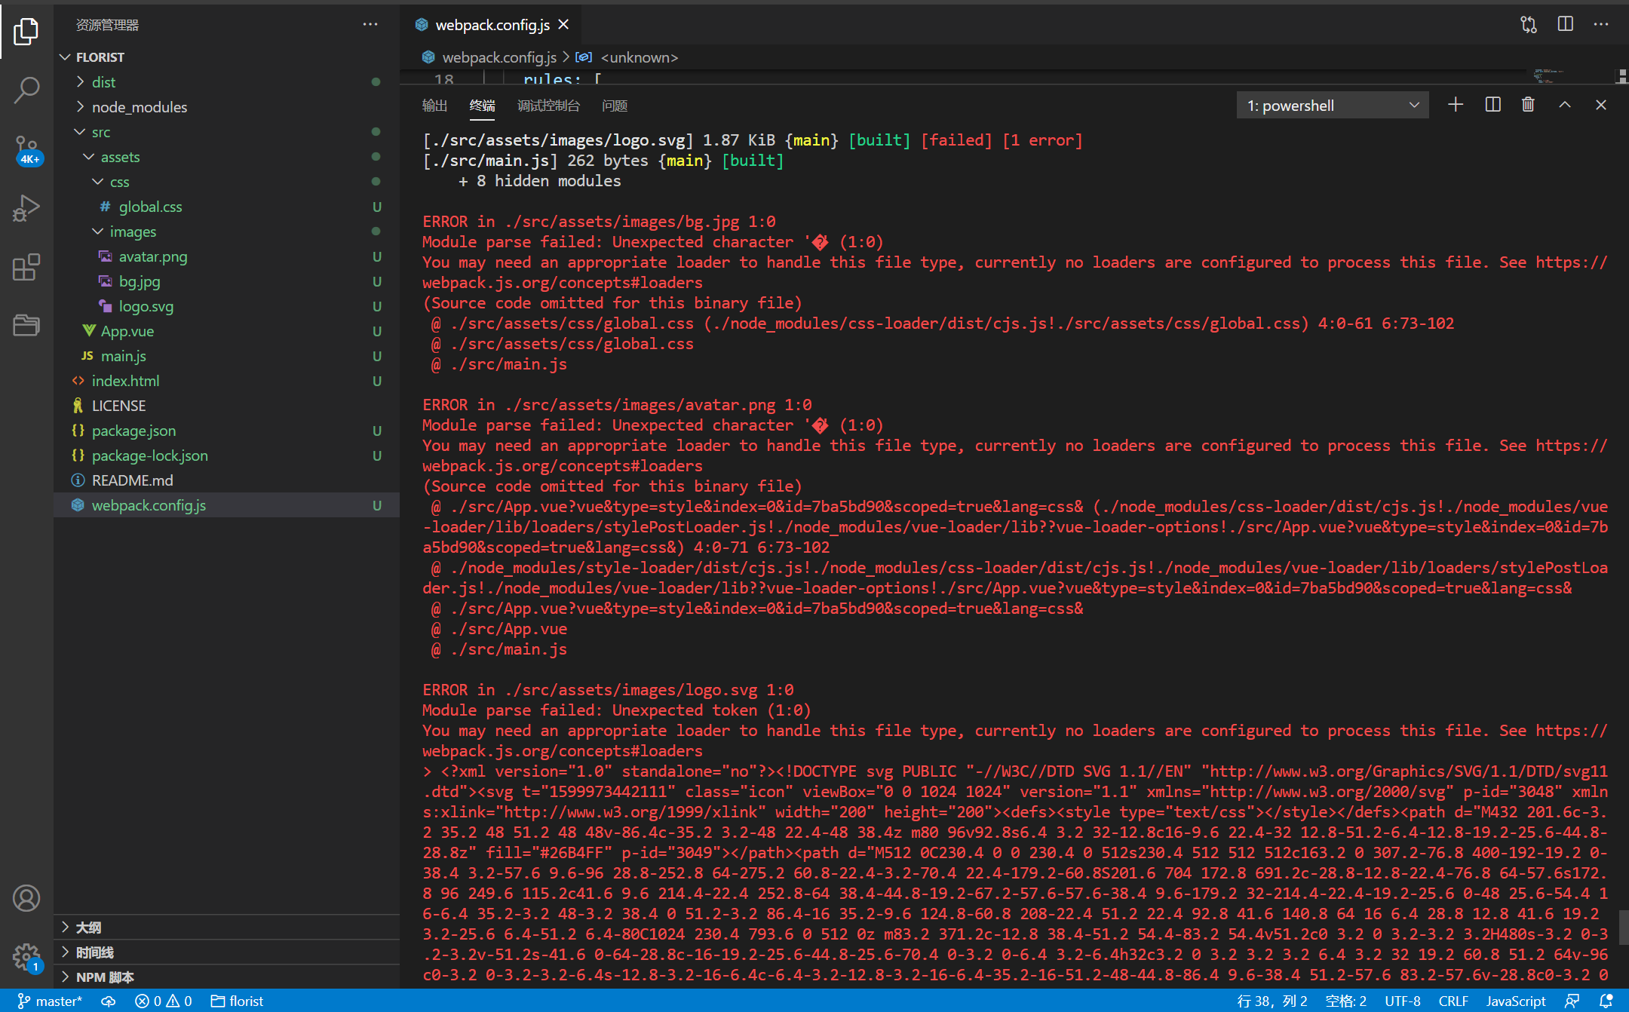The image size is (1629, 1012).
Task: Open the Search view in activity bar
Action: coord(26,90)
